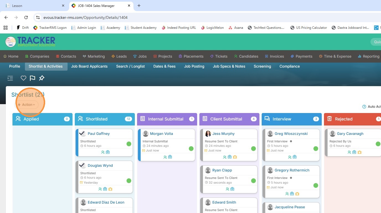Viewport: 381px width, 213px height.
Task: Click green status dot on Gary Cavanagh card
Action: [x=378, y=144]
